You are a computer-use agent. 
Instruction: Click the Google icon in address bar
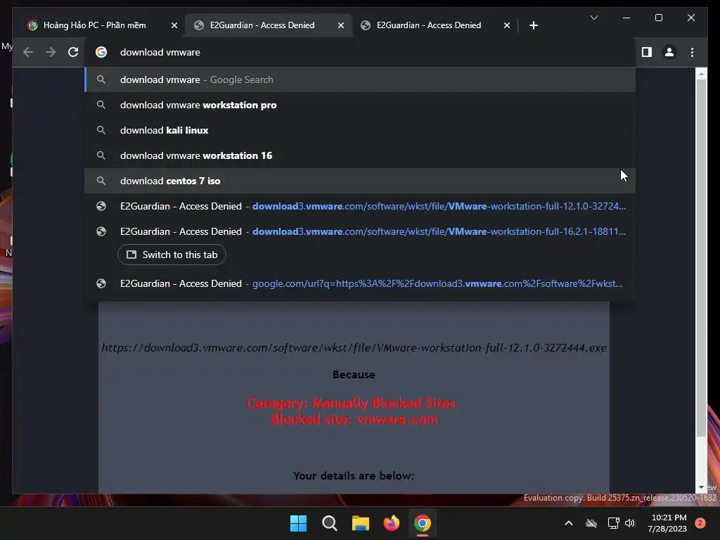click(101, 52)
